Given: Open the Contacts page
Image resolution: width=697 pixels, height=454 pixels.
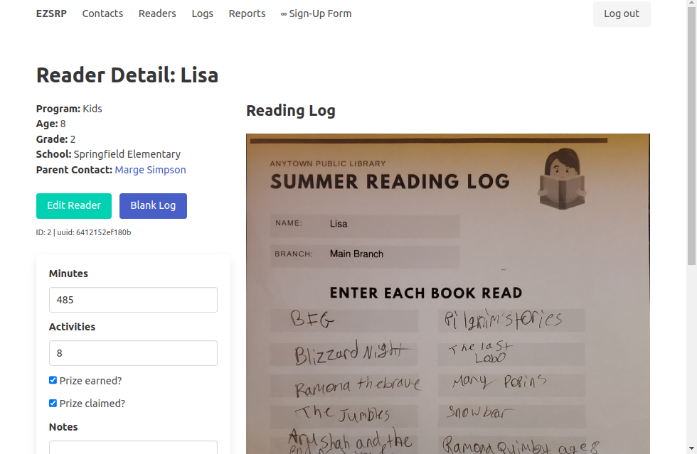Looking at the screenshot, I should 102,13.
